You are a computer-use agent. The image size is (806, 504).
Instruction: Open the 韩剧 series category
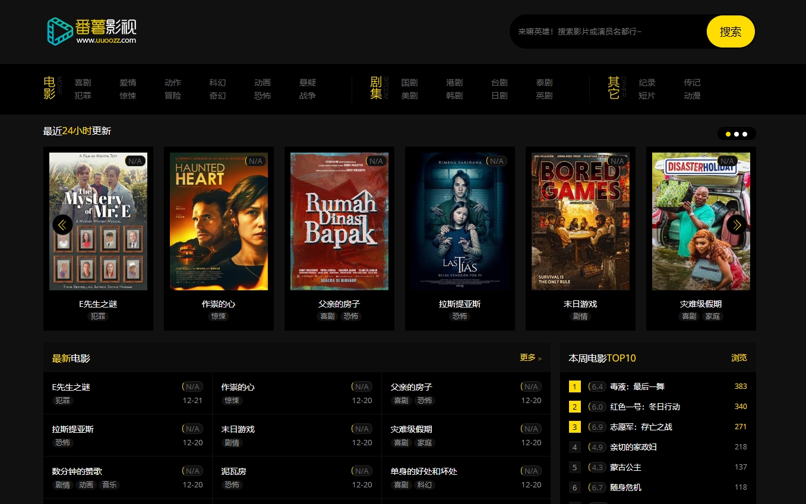coord(454,96)
